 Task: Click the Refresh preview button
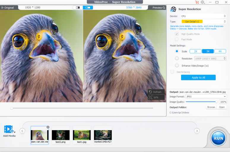coord(156,92)
